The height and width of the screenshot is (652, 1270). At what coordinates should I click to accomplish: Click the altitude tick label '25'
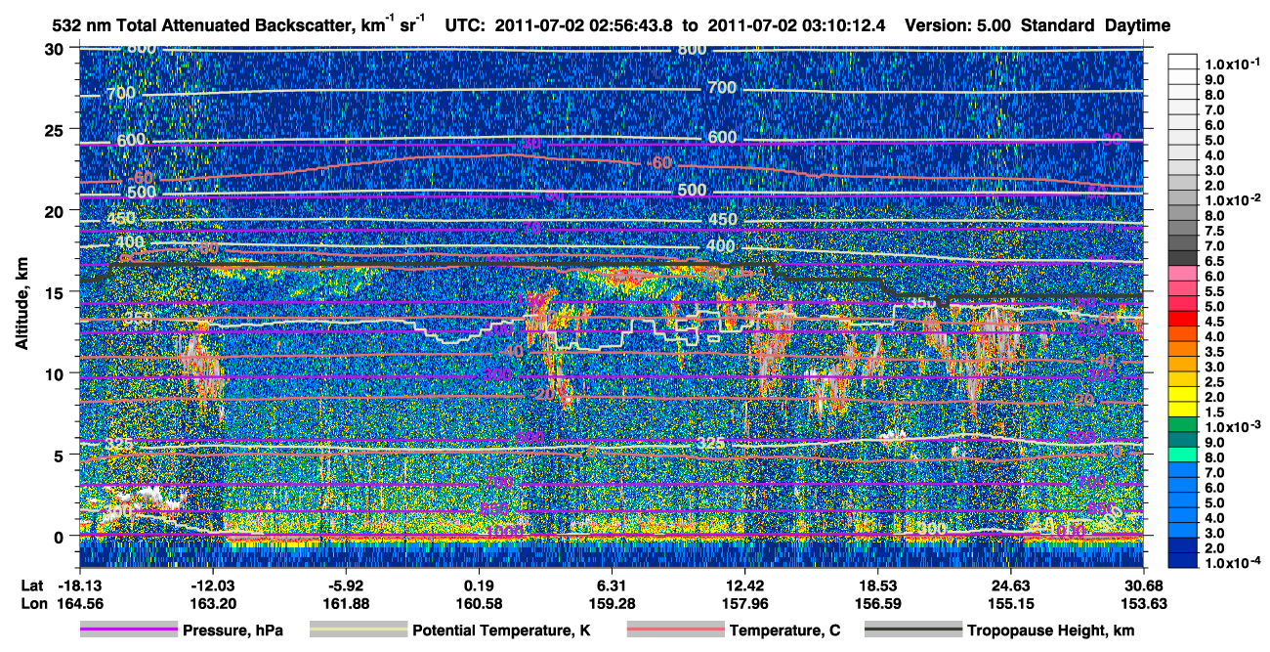tap(56, 130)
